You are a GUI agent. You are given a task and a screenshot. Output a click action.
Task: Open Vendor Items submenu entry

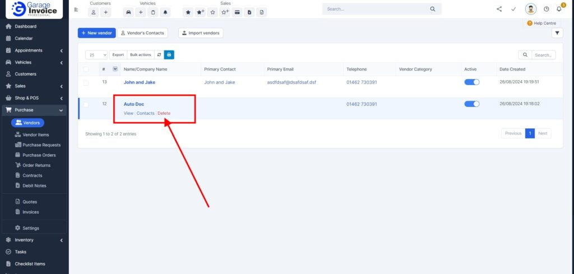[x=35, y=134]
